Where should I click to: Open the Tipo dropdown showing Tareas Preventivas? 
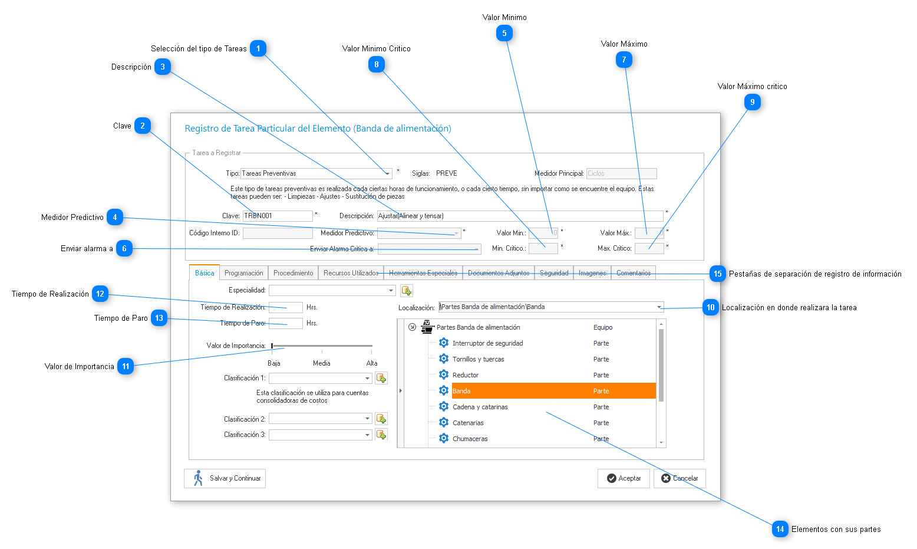[387, 173]
